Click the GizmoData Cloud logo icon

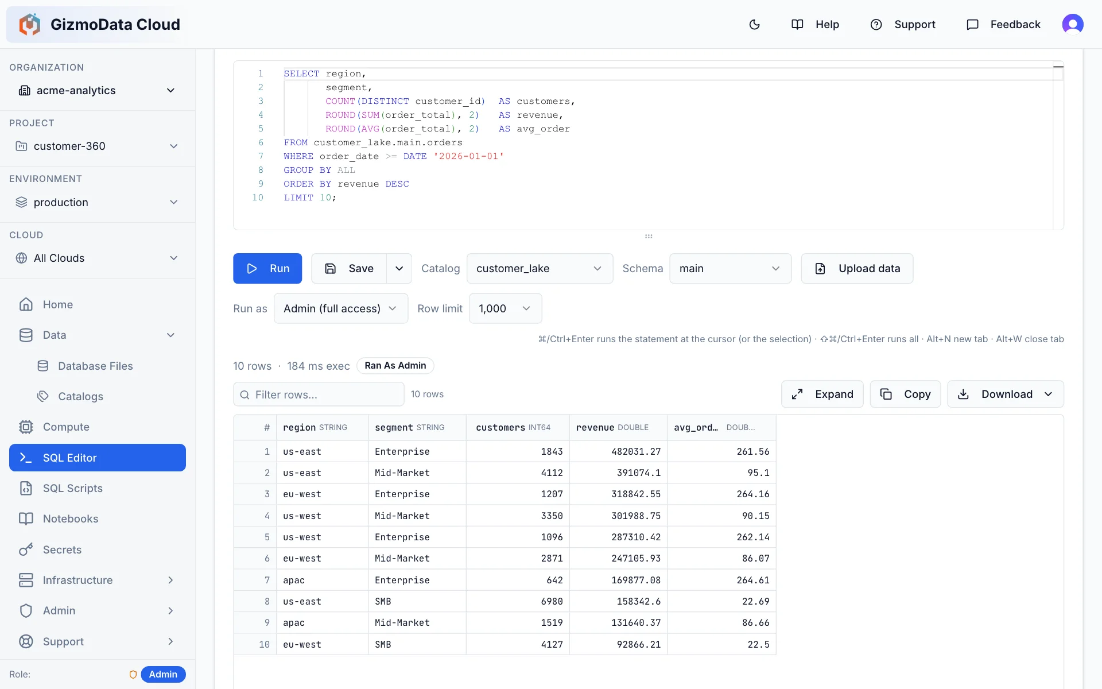[x=30, y=25]
